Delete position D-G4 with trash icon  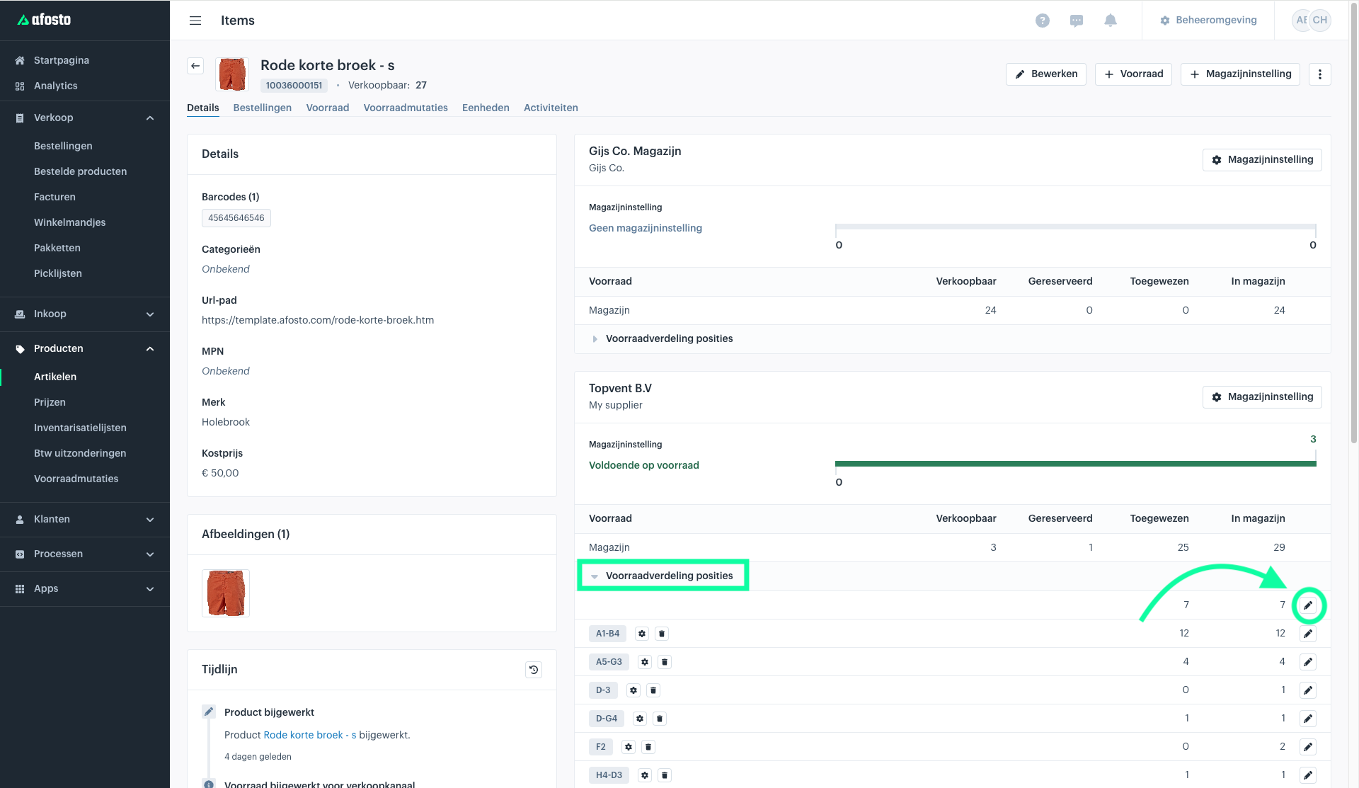(660, 719)
